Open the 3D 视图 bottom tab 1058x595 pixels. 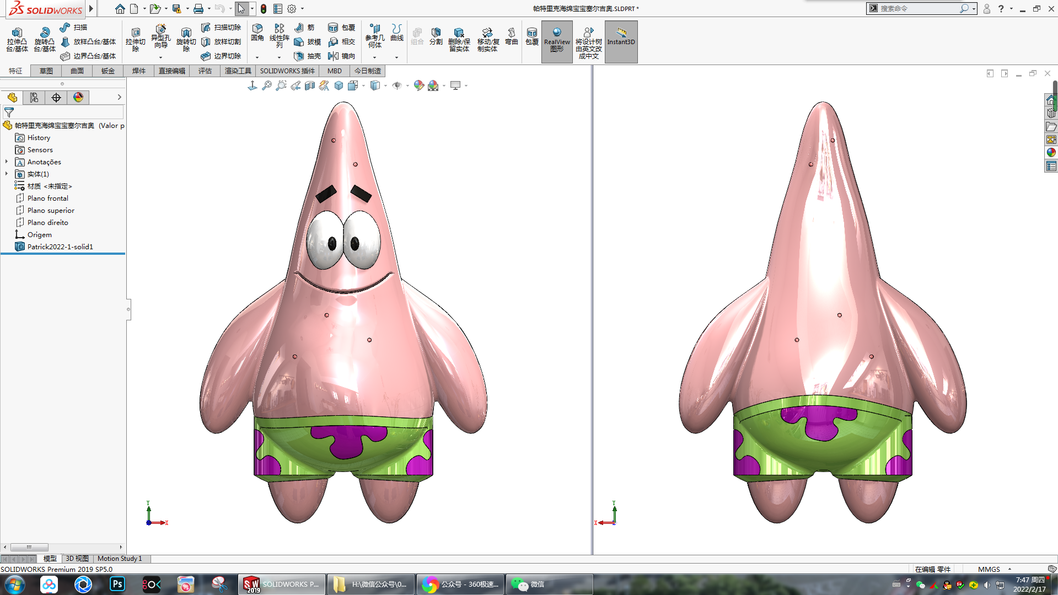pos(77,559)
